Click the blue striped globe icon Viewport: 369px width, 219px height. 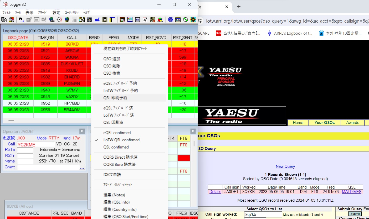pyautogui.click(x=171, y=19)
